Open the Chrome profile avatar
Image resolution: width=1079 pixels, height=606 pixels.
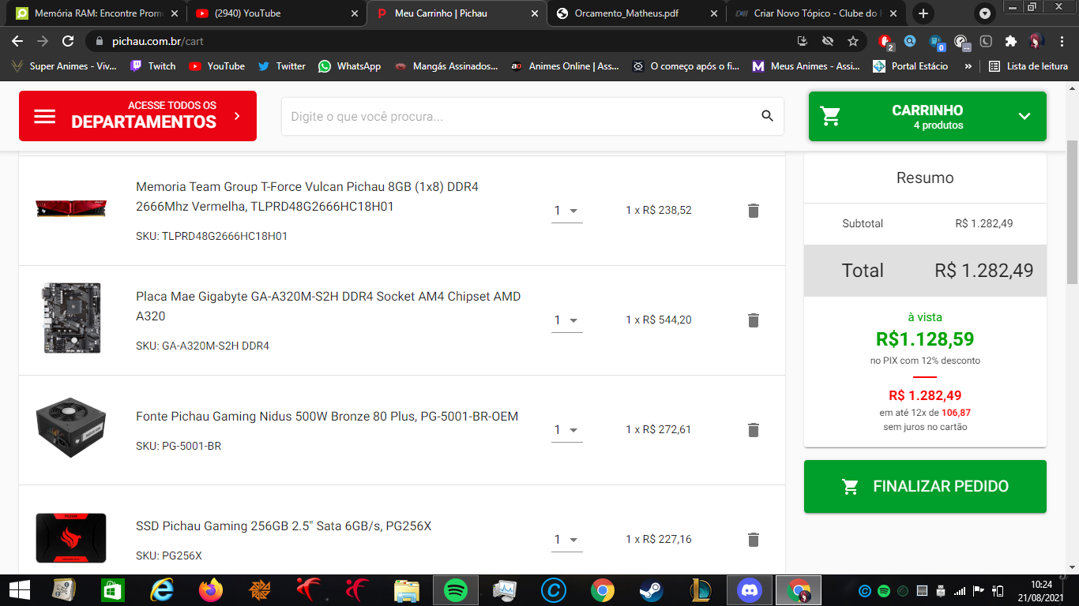[x=1036, y=41]
